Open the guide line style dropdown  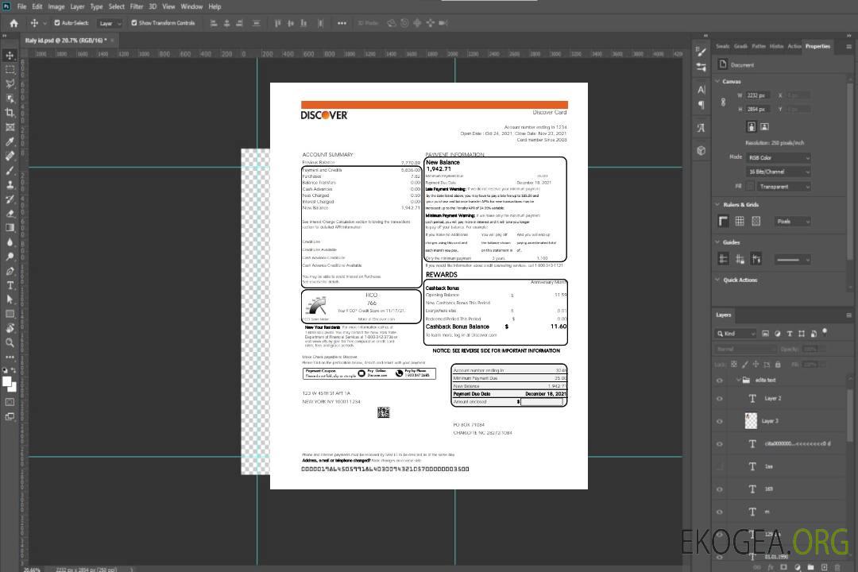point(792,260)
